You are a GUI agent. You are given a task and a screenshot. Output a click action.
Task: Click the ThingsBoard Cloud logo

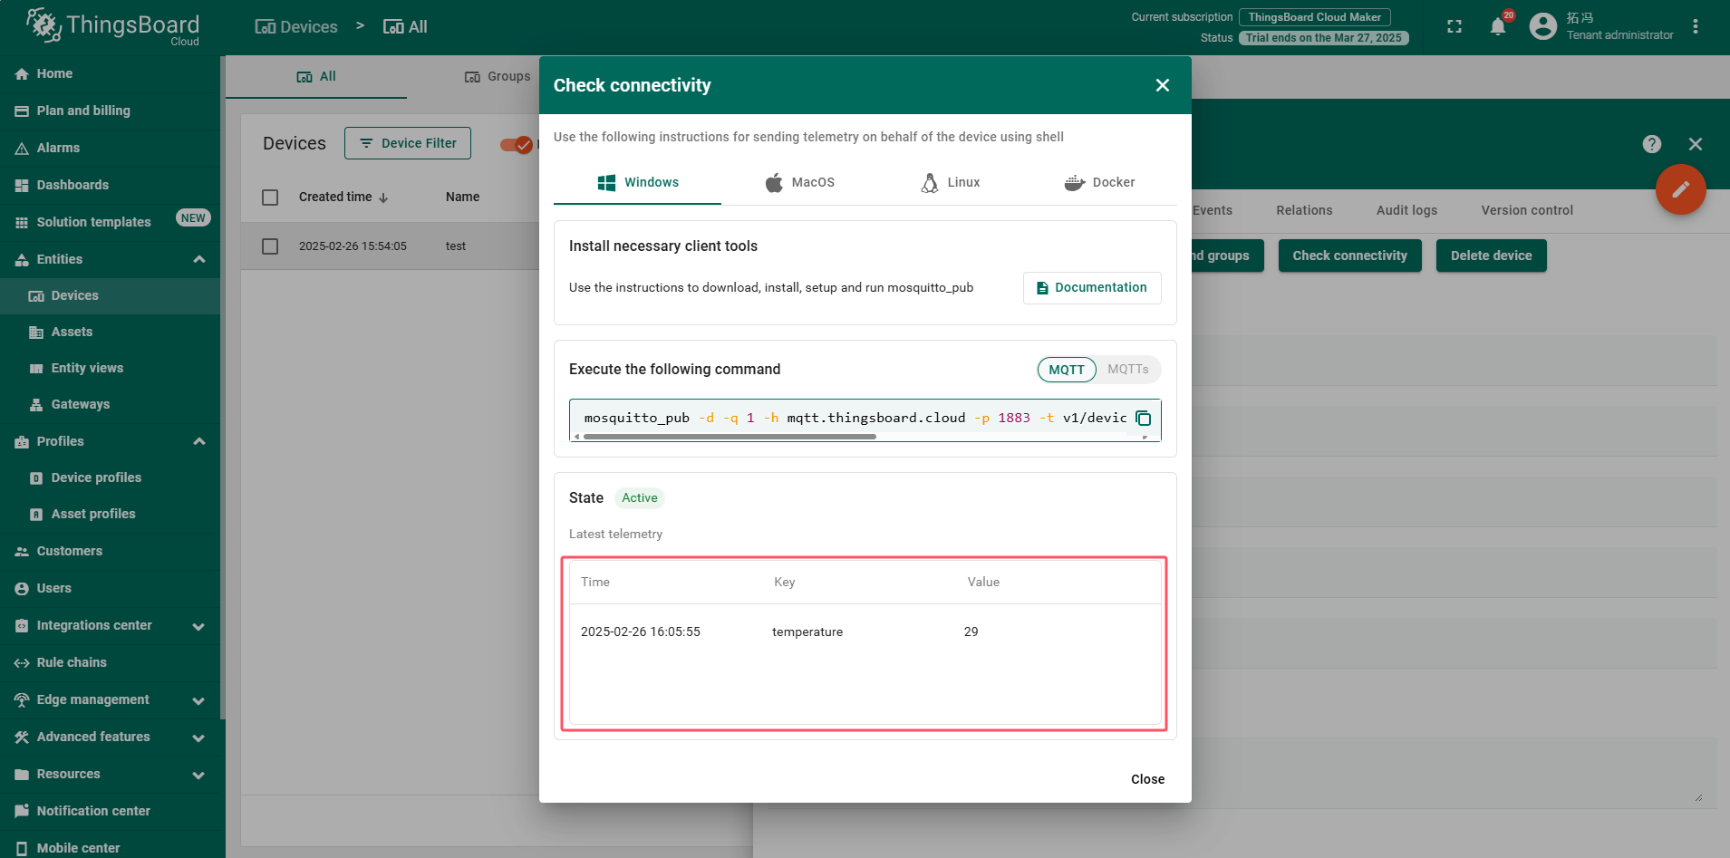[x=112, y=26]
